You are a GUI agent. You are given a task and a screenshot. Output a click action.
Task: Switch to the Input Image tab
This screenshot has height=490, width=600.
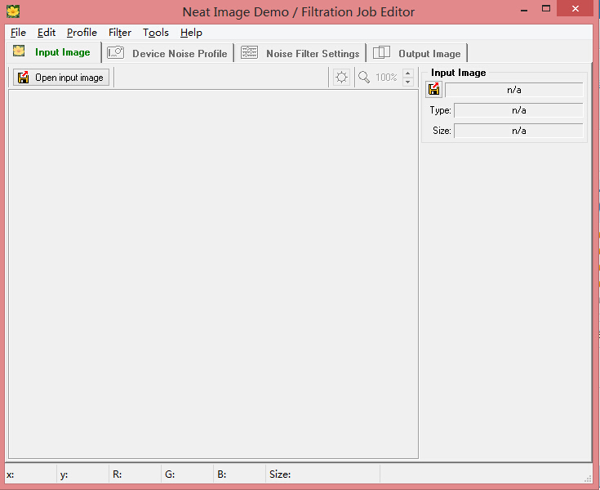54,52
